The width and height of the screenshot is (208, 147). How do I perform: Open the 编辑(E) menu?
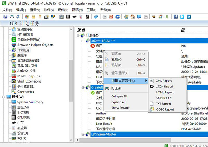coord(21,10)
